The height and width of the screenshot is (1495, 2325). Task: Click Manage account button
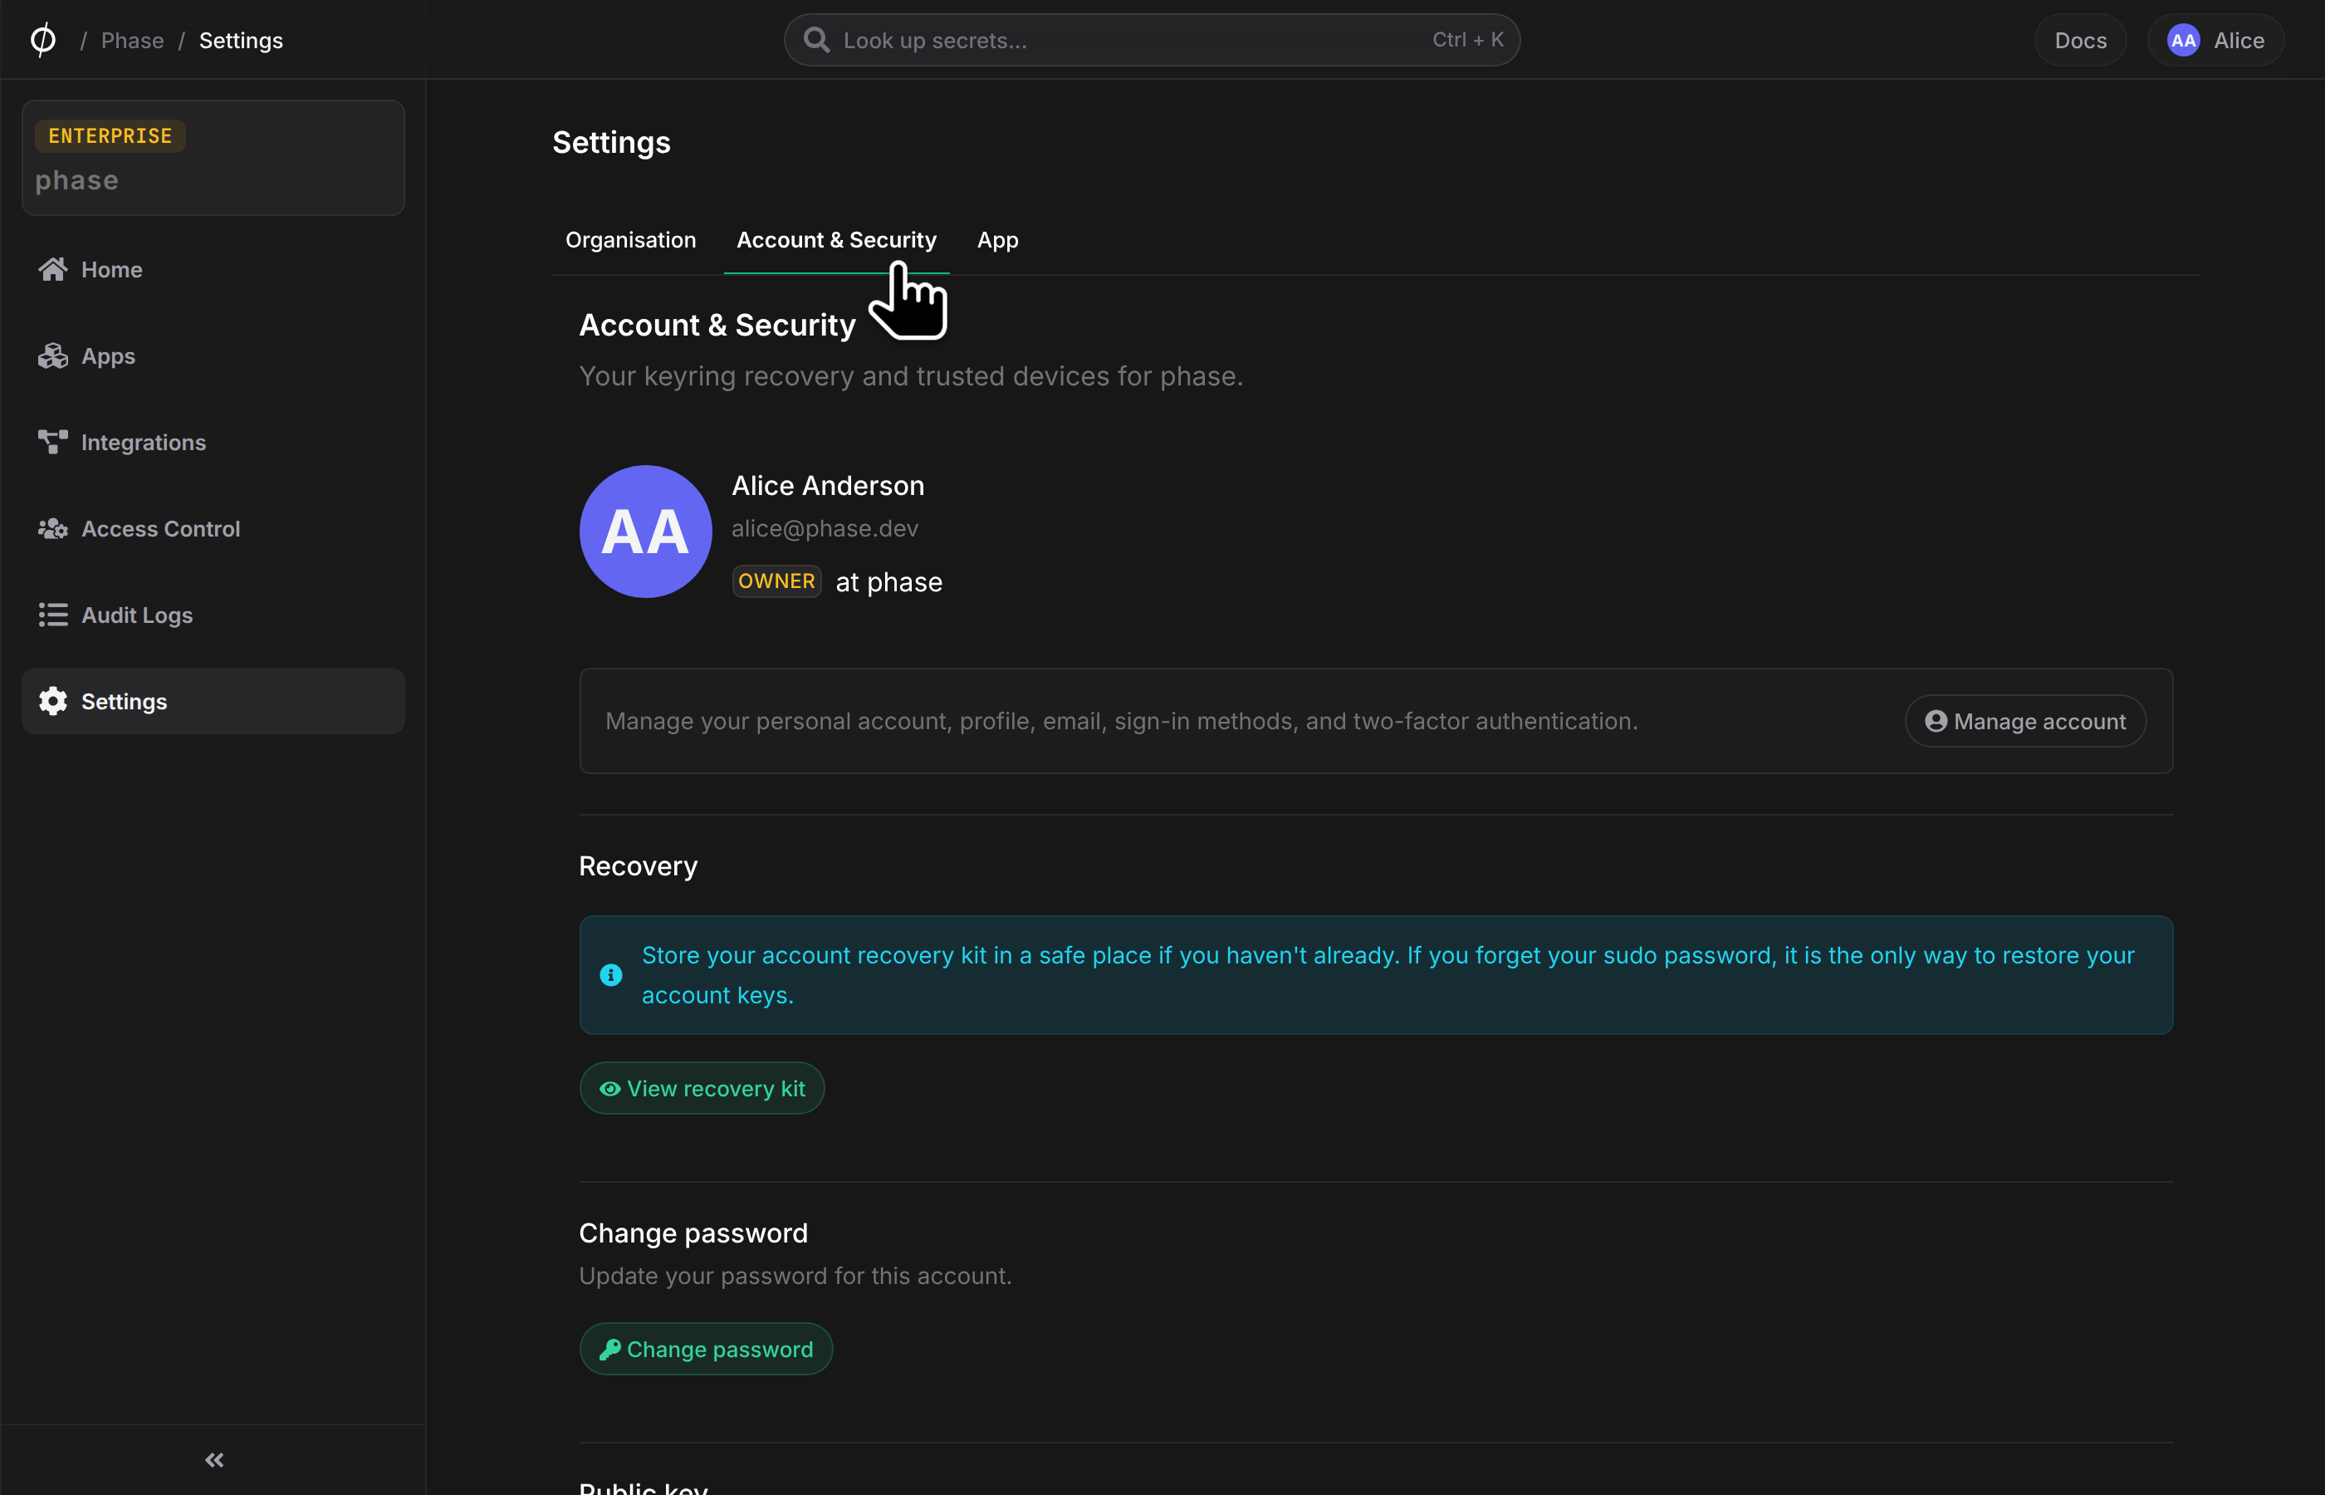[2025, 721]
